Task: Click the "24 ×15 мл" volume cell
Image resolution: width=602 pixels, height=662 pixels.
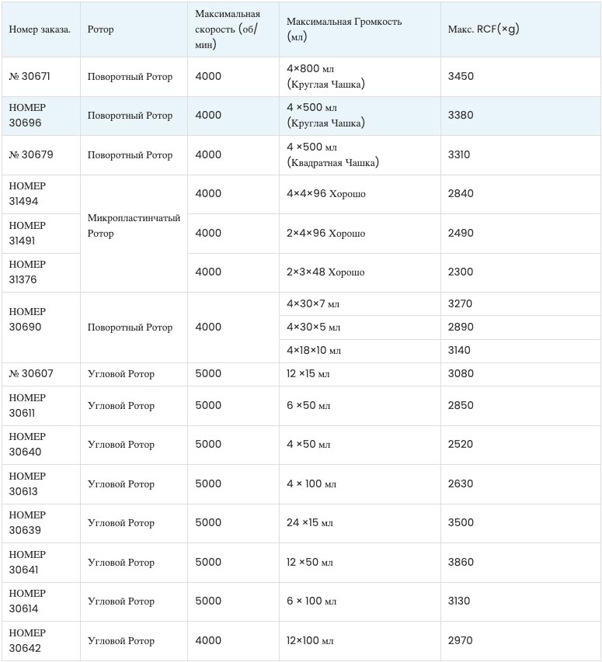Action: click(309, 523)
